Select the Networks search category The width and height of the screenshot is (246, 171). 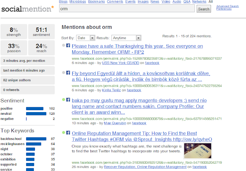[199, 2]
